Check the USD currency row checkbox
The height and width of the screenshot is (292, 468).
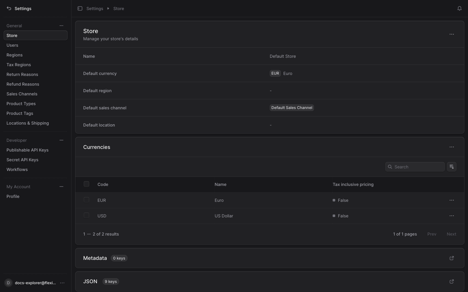pyautogui.click(x=86, y=215)
